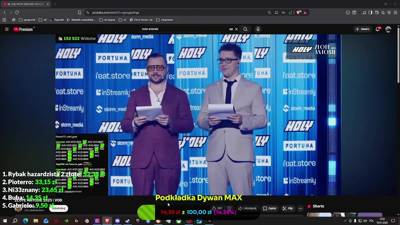The width and height of the screenshot is (400, 225).
Task: Dislike the video with thumbs down
Action: coord(229,208)
